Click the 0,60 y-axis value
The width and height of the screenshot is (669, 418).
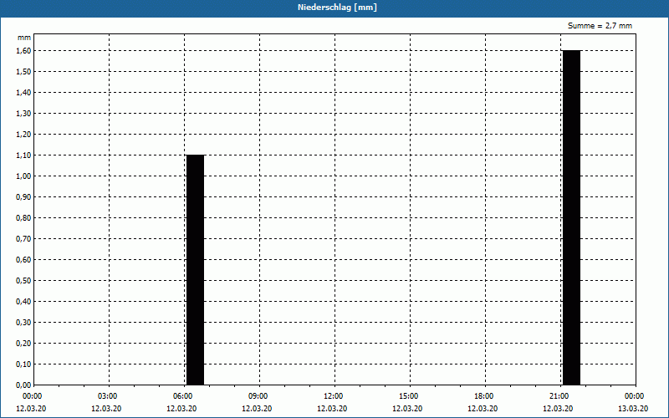click(23, 259)
